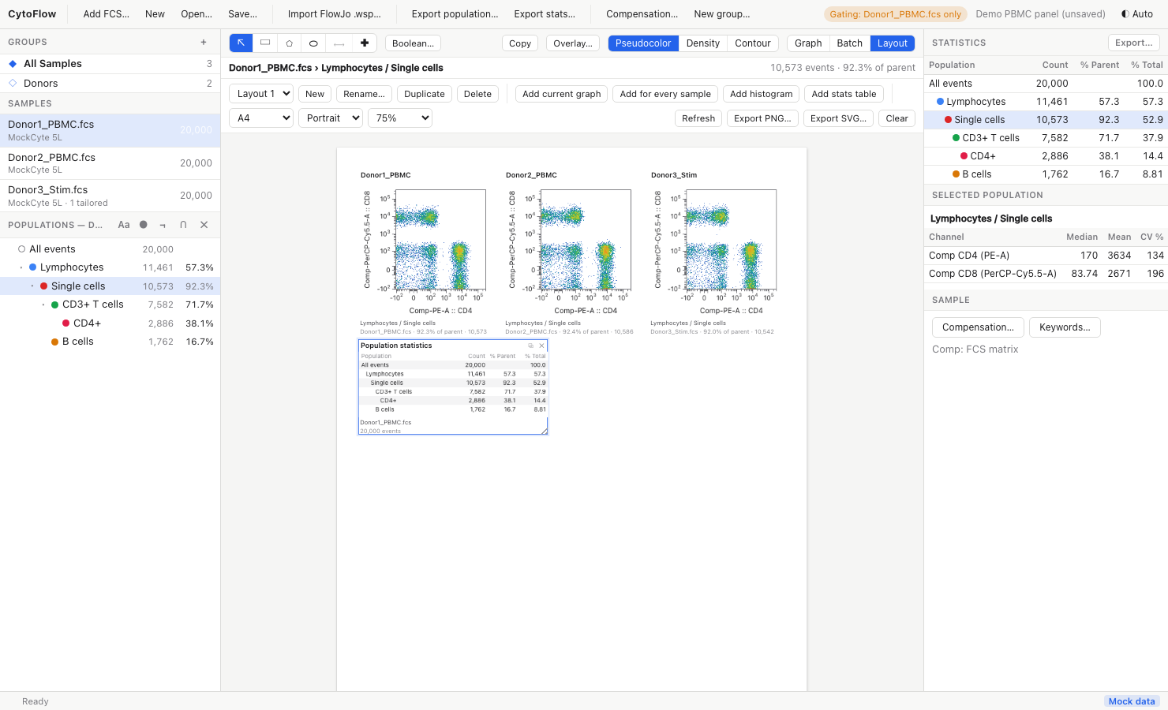The image size is (1168, 710).
Task: Open the Compensation... button in Sample panel
Action: click(x=979, y=327)
